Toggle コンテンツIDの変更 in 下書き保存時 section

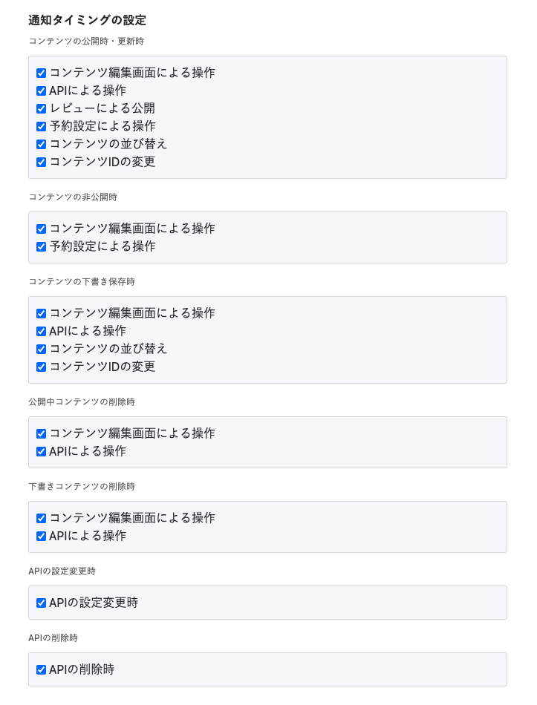pyautogui.click(x=42, y=367)
